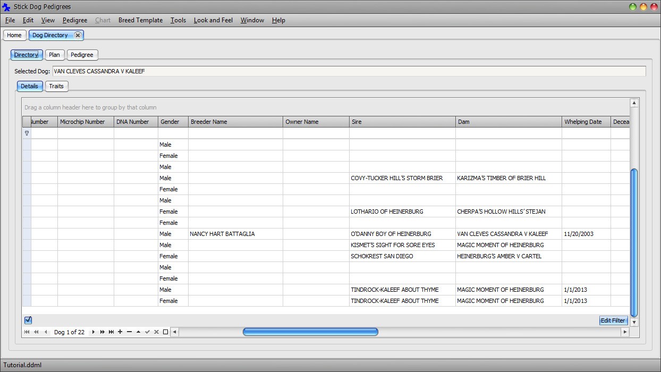Open the Tools menu

(x=178, y=20)
